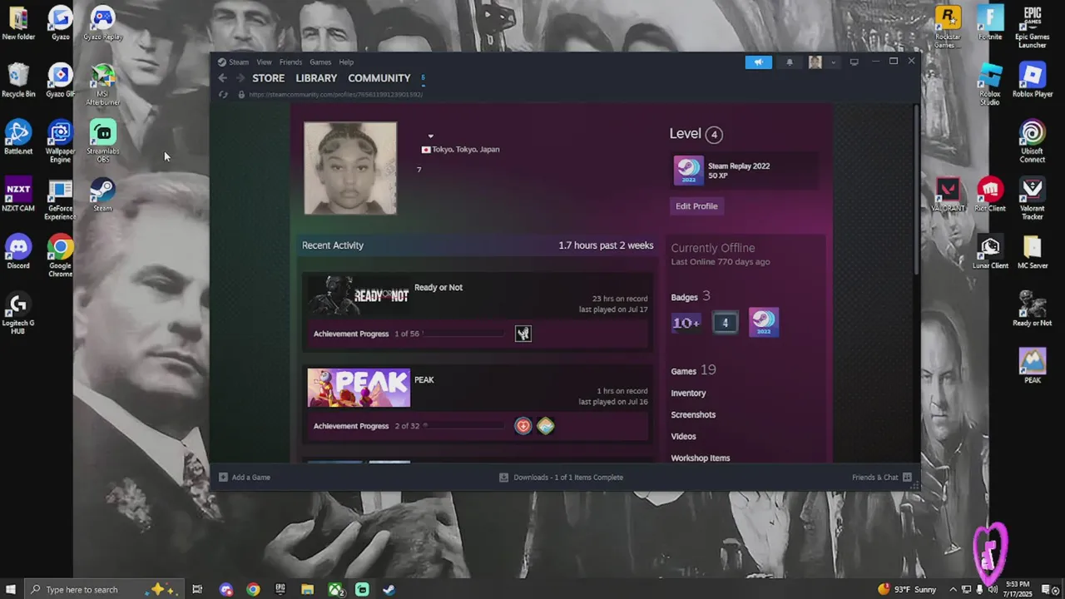Image resolution: width=1065 pixels, height=599 pixels.
Task: Open MSI Afterburner desktop shortcut
Action: click(102, 85)
